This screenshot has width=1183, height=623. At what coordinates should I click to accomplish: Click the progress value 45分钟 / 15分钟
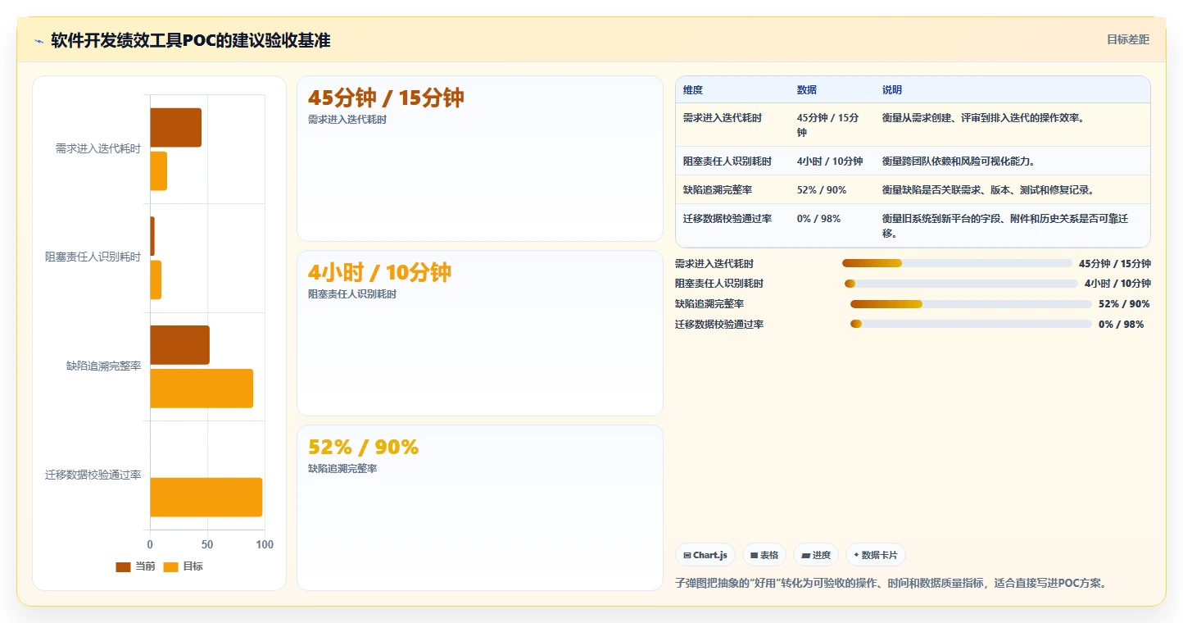point(1114,264)
